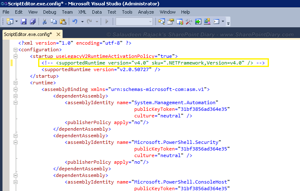Click the urn:schemas-microsoft-com:asm.v1 value
300x191 pixels.
tap(157, 89)
